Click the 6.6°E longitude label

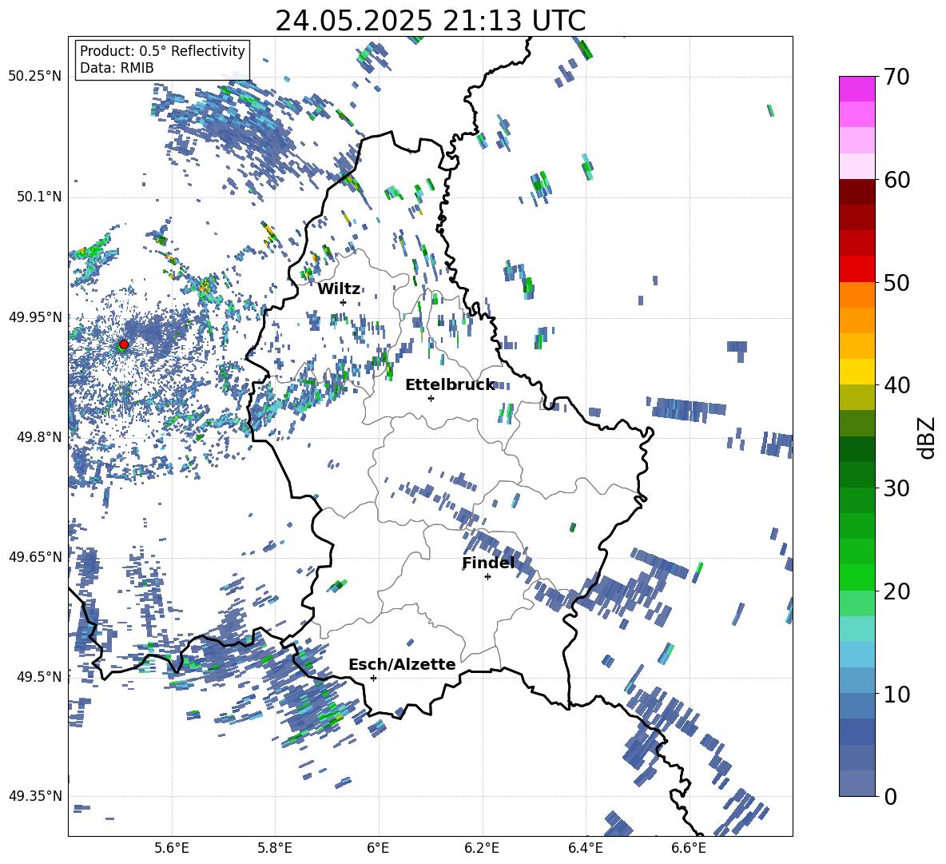tap(689, 848)
